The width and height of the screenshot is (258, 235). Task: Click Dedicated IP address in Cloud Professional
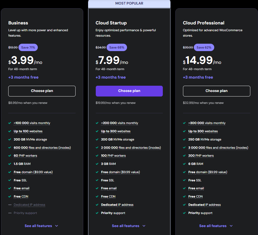click(205, 205)
